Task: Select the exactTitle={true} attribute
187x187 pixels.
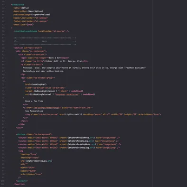Action: 23,25
